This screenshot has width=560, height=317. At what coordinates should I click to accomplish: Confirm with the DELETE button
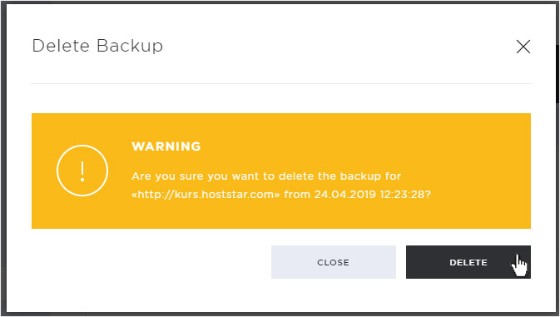pyautogui.click(x=468, y=262)
